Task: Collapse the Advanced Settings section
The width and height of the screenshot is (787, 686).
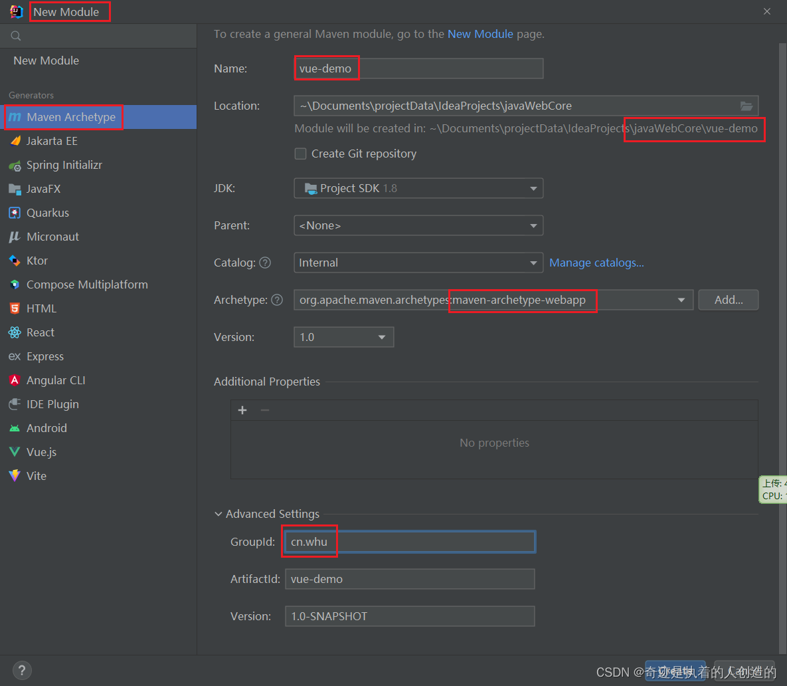Action: tap(219, 514)
